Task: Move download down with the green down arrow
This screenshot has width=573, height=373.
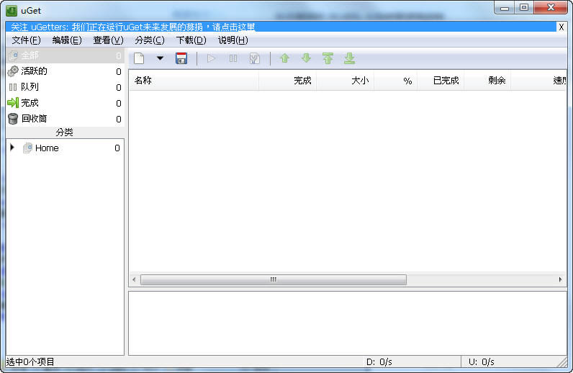Action: coord(306,58)
